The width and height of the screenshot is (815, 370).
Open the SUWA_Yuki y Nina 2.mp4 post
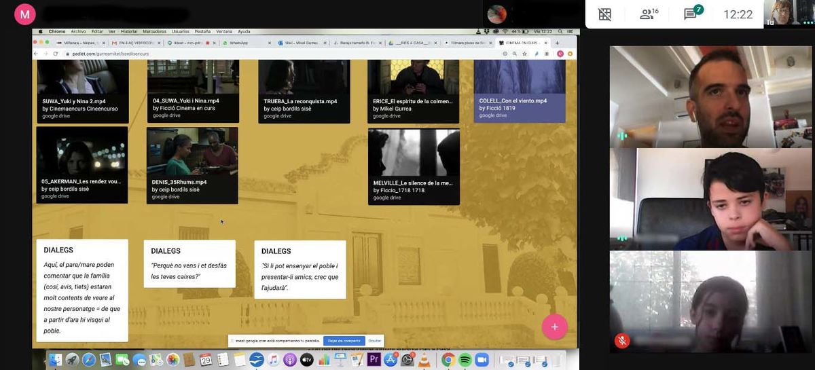coord(82,91)
